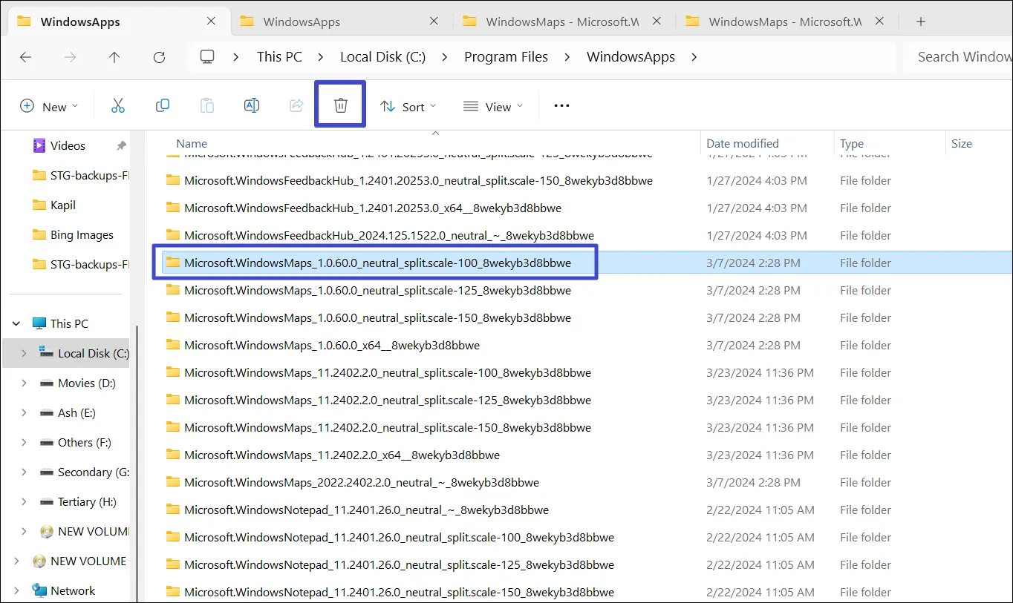The width and height of the screenshot is (1013, 603).
Task: Select the Rename icon
Action: click(251, 105)
